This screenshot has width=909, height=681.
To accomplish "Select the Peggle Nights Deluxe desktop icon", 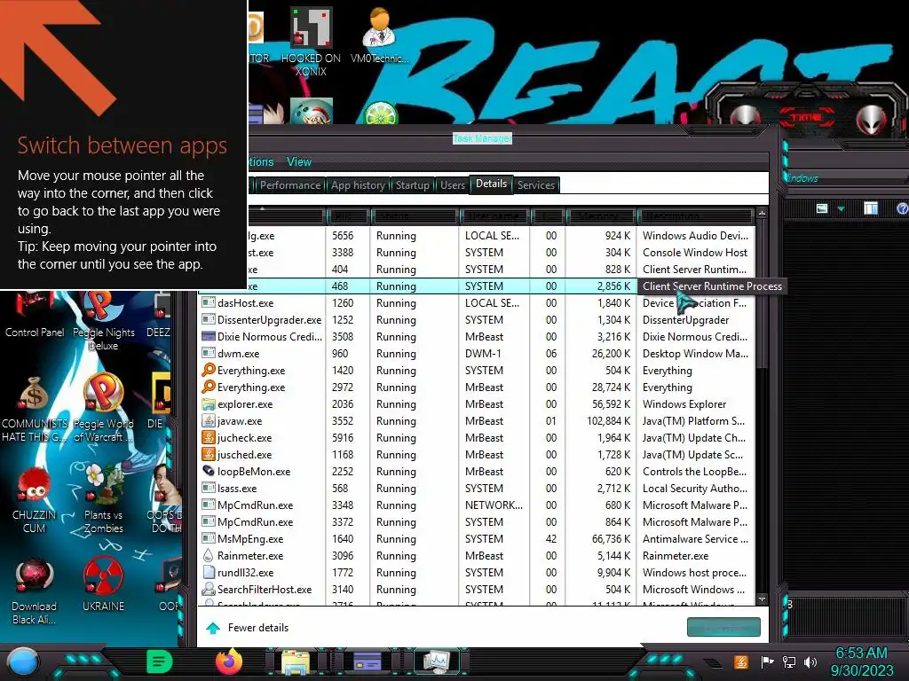I will pyautogui.click(x=103, y=321).
